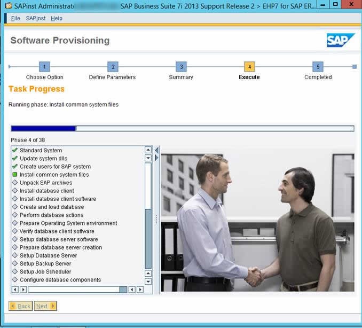This screenshot has height=328, width=362.
Task: Click the top scroll-up arrow of phase list
Action: click(x=148, y=150)
